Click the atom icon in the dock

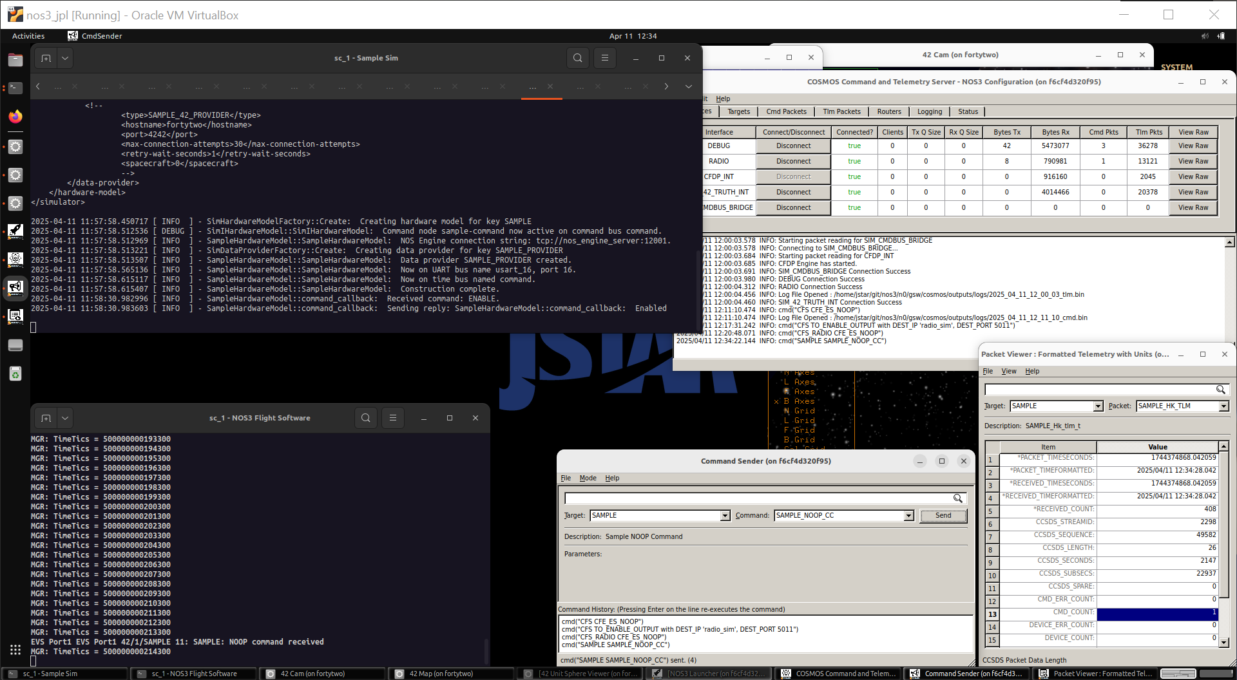click(x=15, y=259)
